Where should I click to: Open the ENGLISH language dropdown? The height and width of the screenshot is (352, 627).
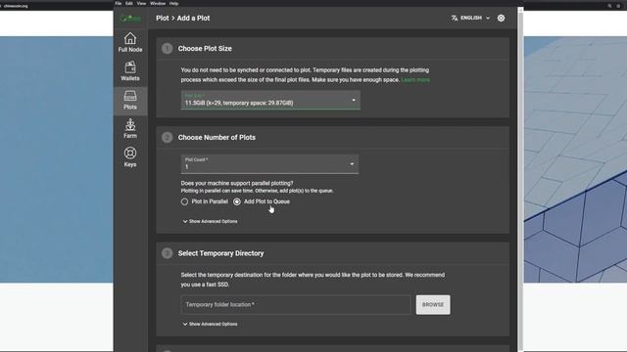tap(470, 18)
